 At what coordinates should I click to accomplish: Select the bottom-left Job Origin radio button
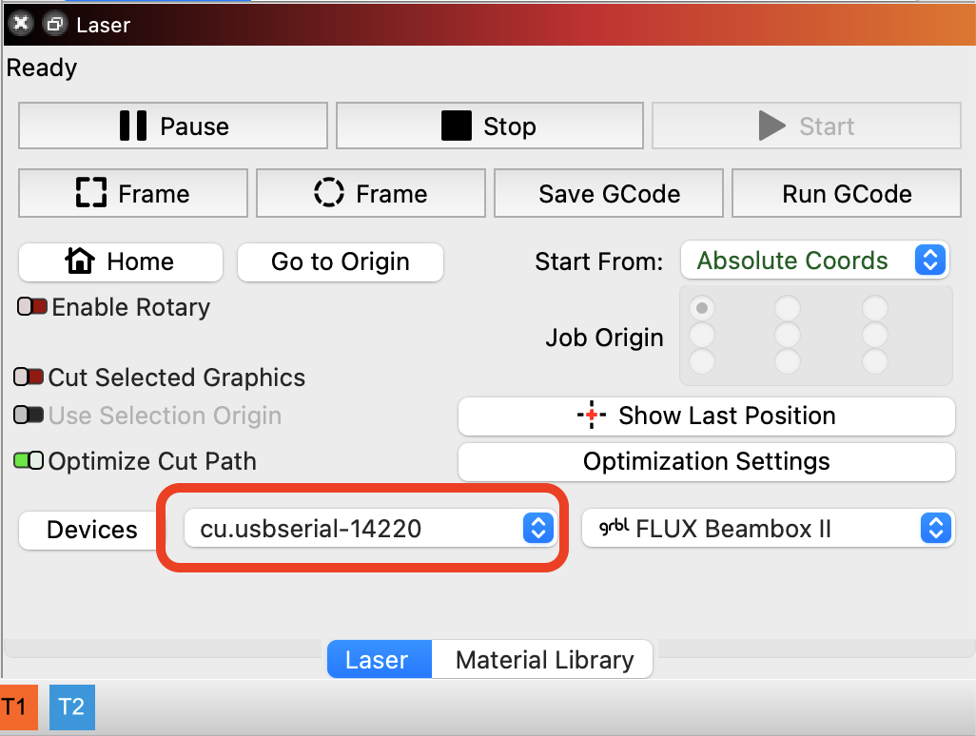click(x=702, y=361)
